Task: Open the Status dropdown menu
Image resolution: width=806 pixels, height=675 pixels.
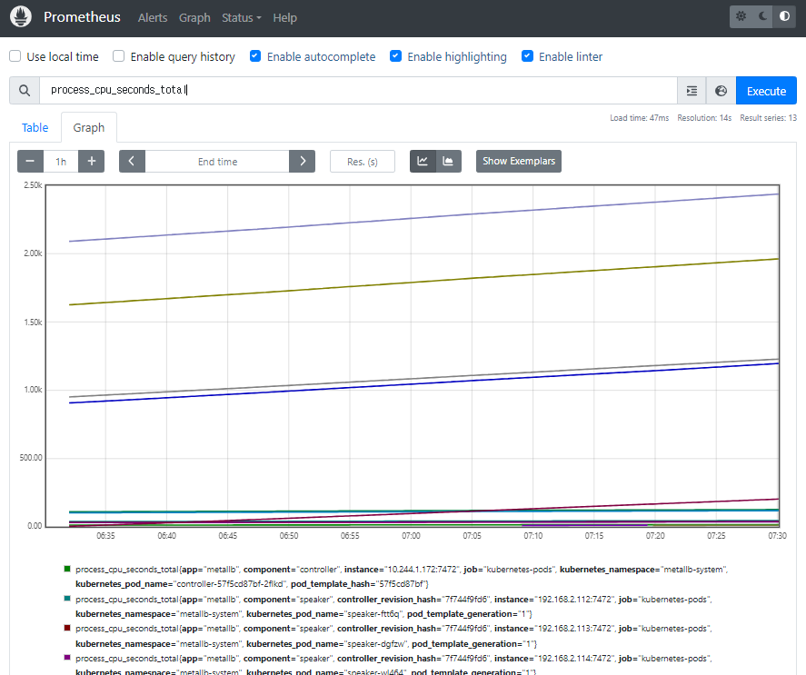Action: pos(242,17)
